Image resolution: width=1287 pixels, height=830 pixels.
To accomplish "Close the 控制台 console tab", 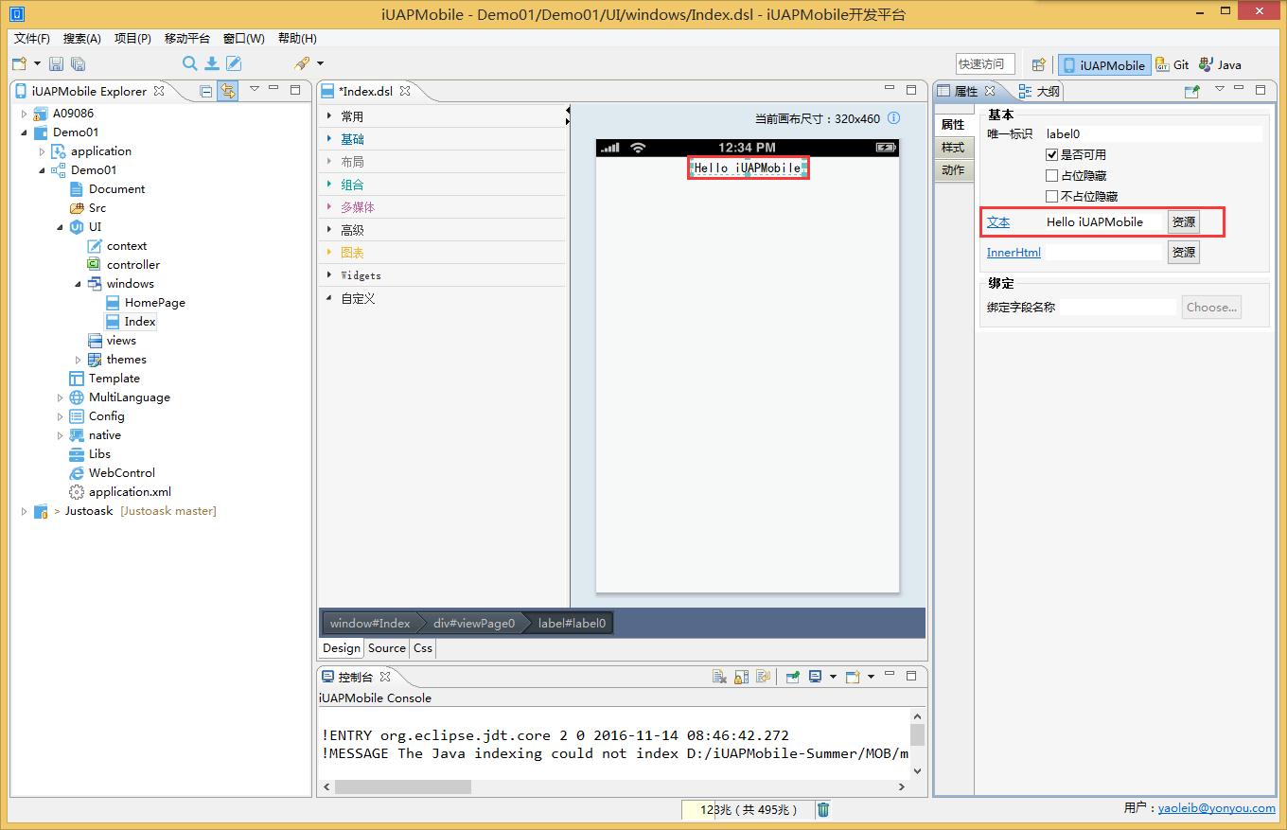I will pyautogui.click(x=385, y=677).
